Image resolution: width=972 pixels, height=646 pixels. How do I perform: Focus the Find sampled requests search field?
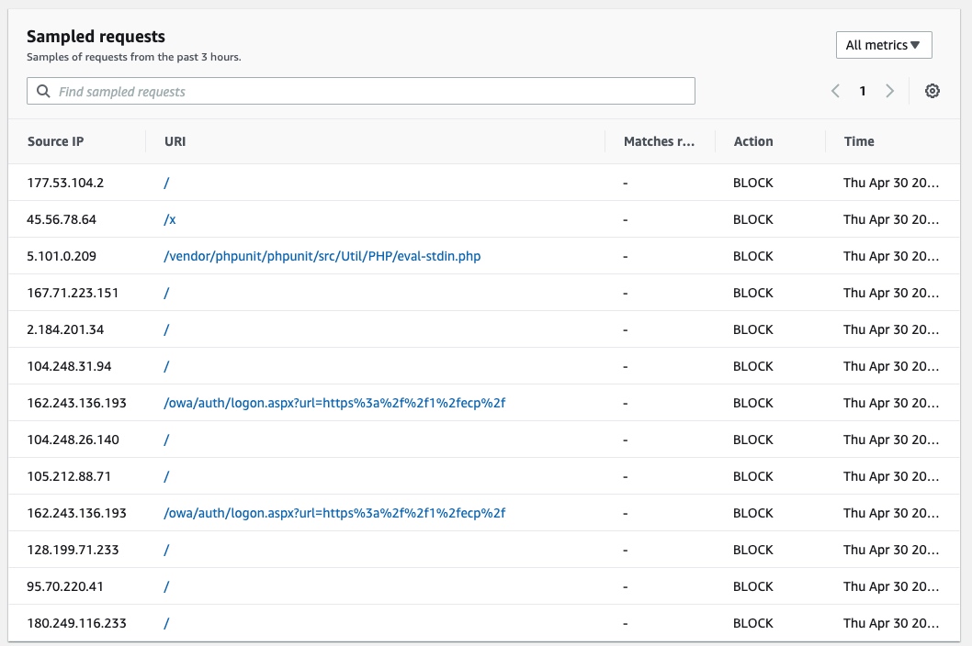point(367,92)
